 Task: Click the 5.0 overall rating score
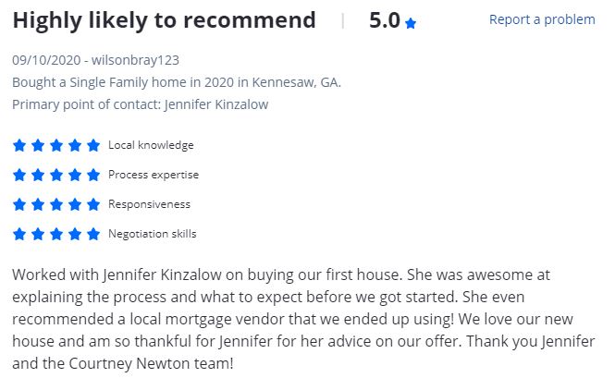(x=385, y=20)
